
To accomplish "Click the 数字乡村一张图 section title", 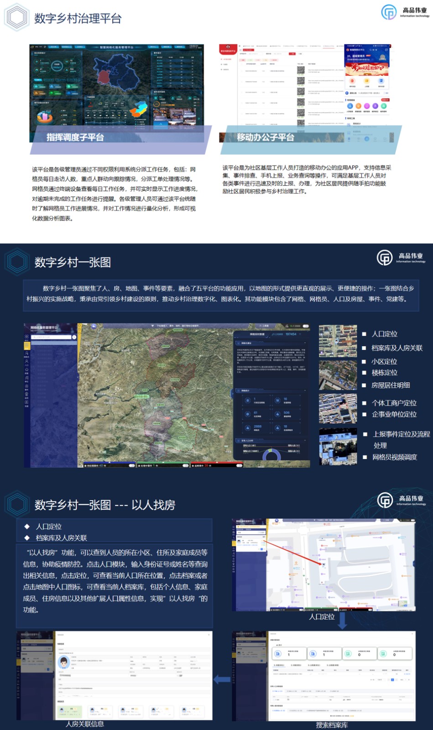I will coord(73,262).
